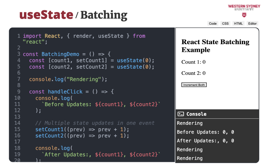Screen dimensions: 266x166
Task: Select the HTML tab
Action: [x=238, y=23]
